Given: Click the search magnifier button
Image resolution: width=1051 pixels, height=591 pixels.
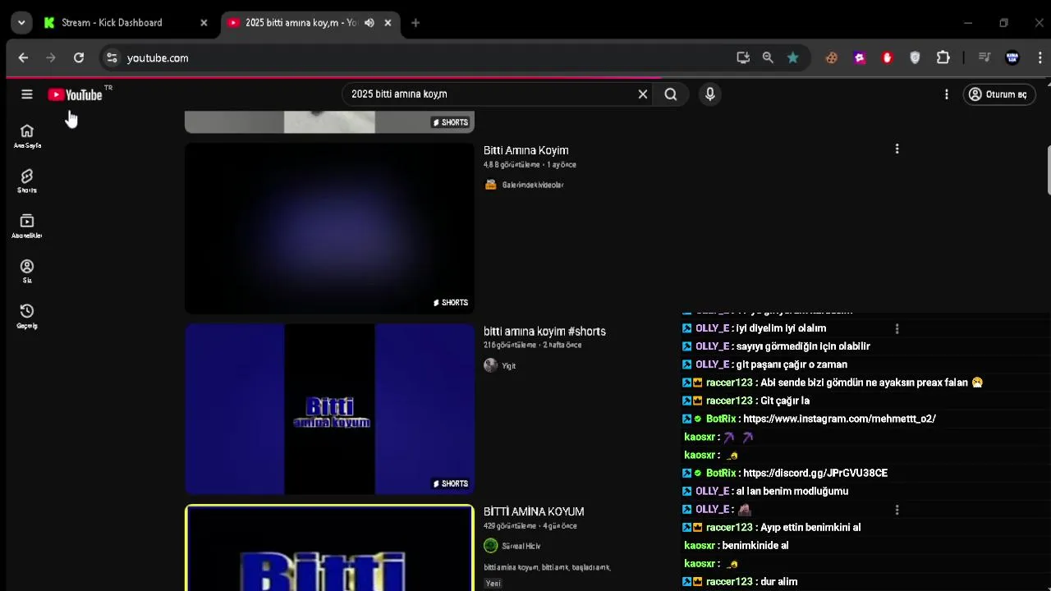Looking at the screenshot, I should pos(671,94).
